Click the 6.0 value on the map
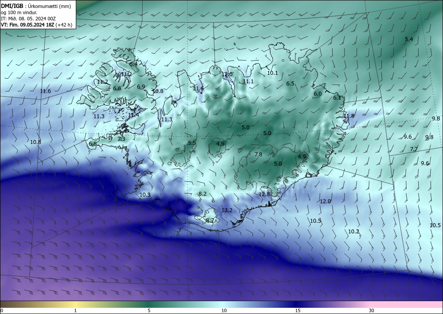 point(318,94)
